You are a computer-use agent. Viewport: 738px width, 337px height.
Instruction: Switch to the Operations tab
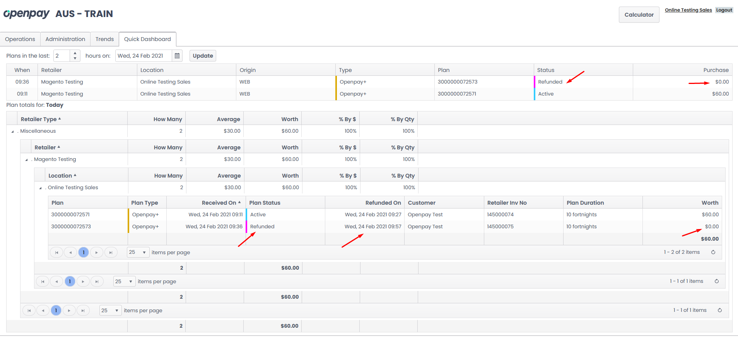click(x=20, y=39)
